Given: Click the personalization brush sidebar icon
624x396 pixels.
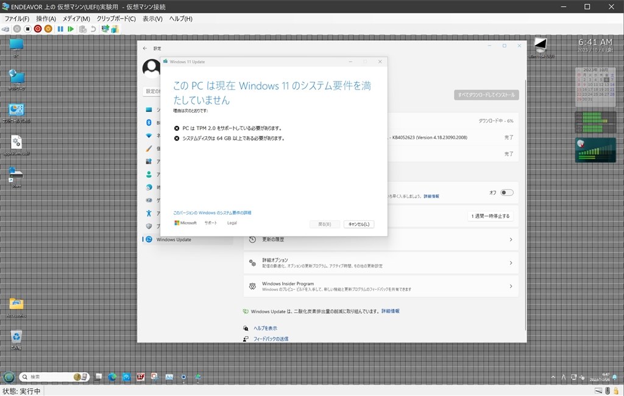Looking at the screenshot, I should pos(149,148).
